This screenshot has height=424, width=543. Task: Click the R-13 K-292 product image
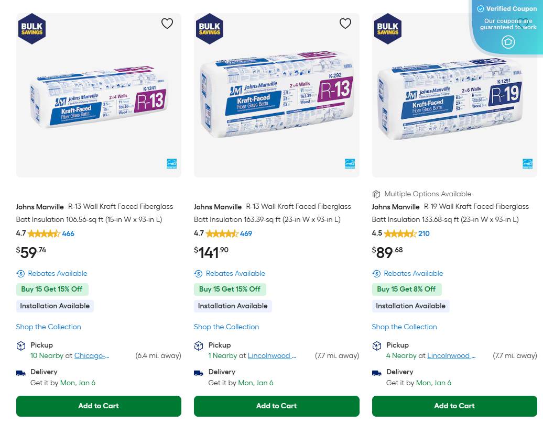[x=276, y=95]
